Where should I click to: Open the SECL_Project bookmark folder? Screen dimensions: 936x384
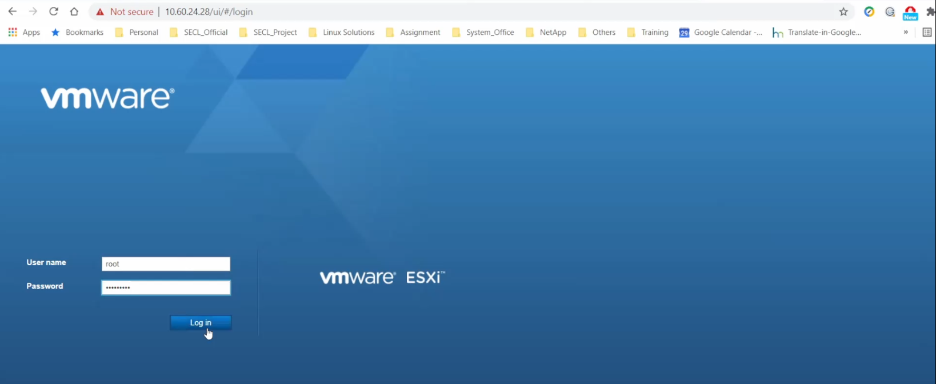[268, 33]
